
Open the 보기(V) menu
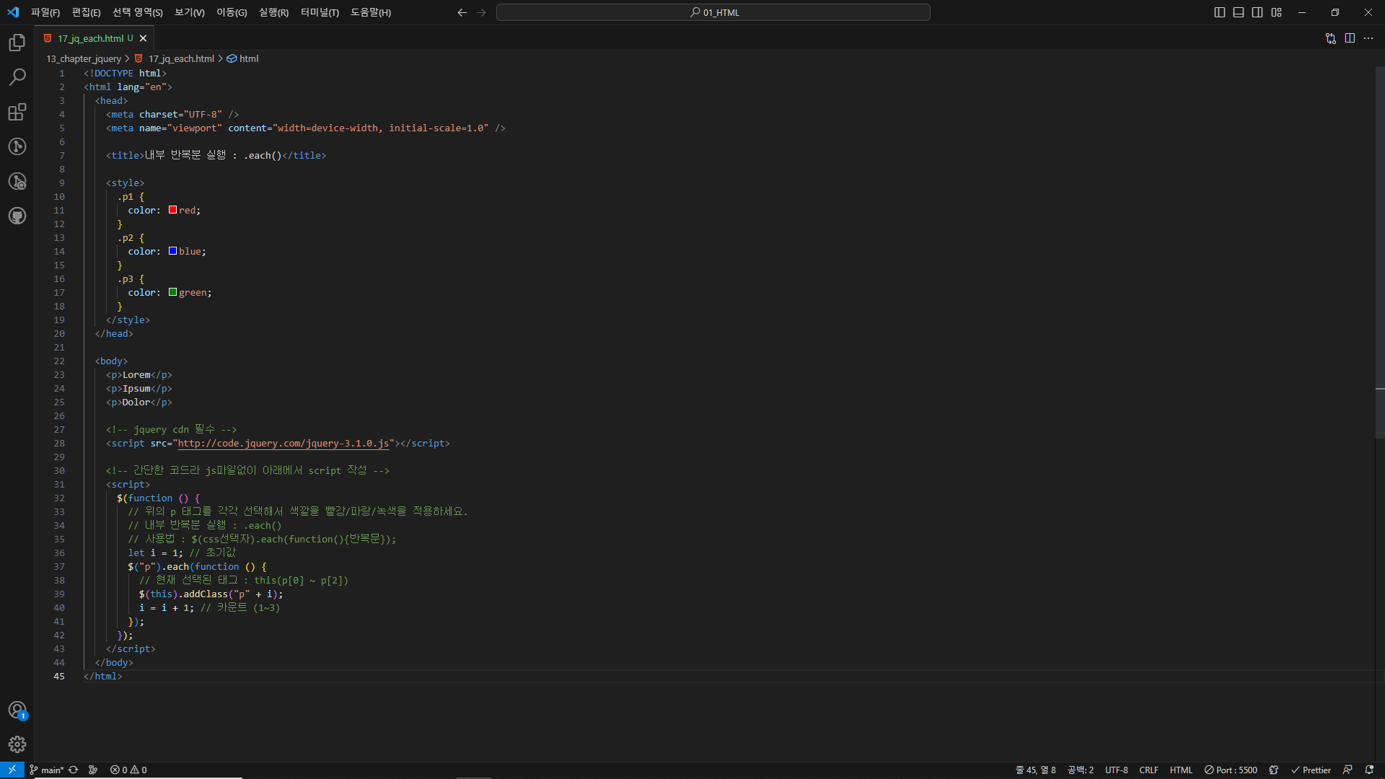189,12
